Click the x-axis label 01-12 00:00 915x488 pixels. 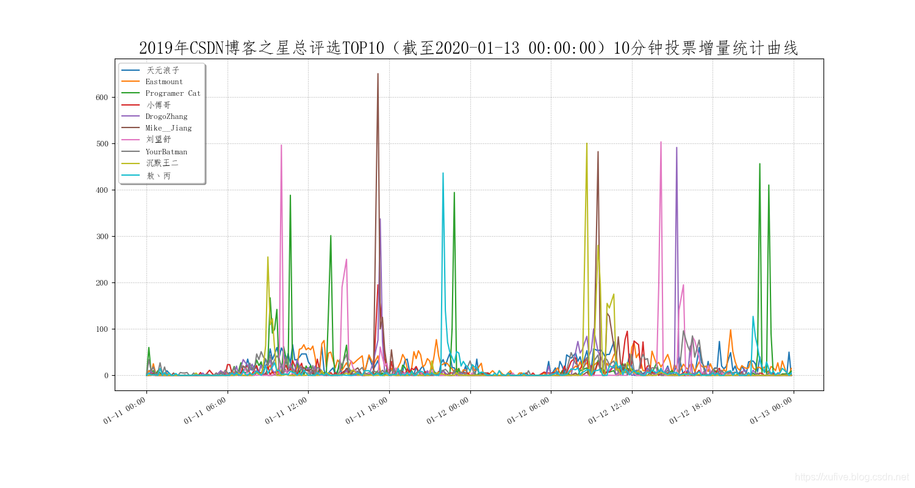[448, 410]
